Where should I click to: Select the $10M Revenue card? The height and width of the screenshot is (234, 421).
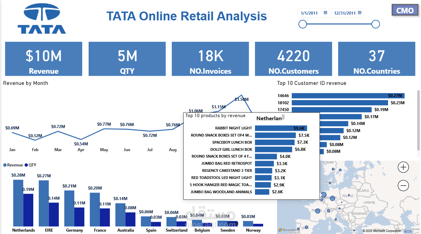click(43, 59)
